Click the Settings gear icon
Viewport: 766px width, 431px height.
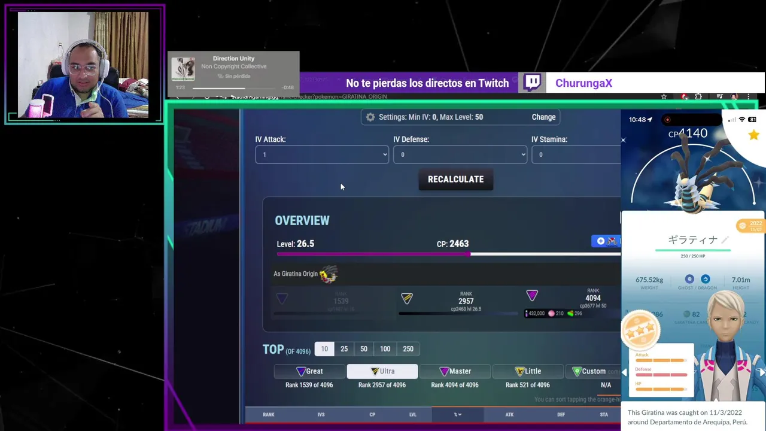(x=370, y=117)
